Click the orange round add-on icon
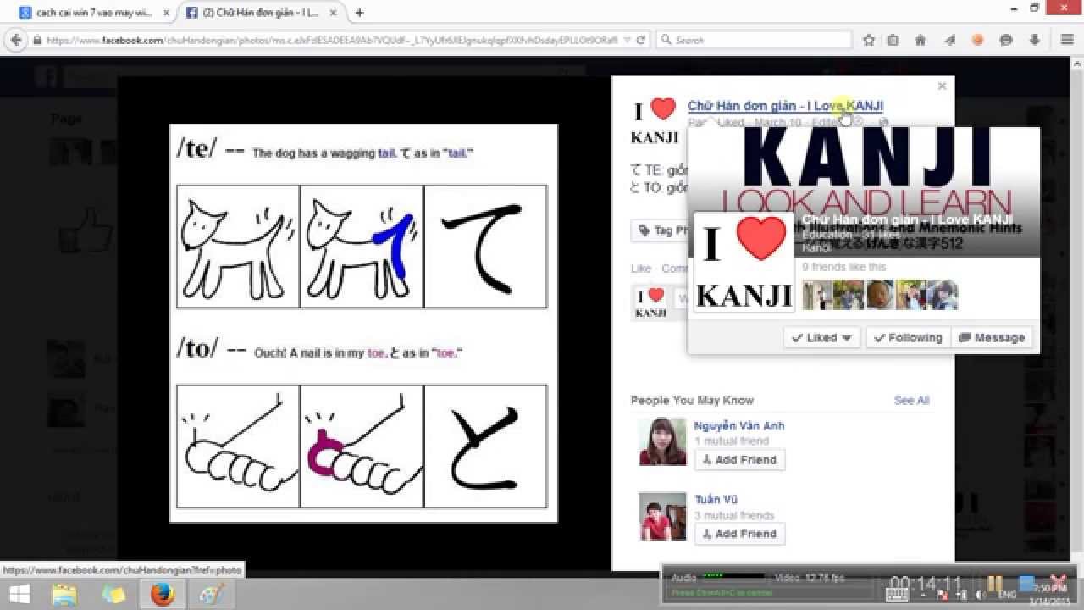The height and width of the screenshot is (610, 1084). tap(978, 40)
